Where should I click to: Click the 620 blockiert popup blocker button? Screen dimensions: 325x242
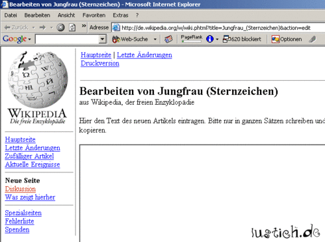pyautogui.click(x=242, y=39)
